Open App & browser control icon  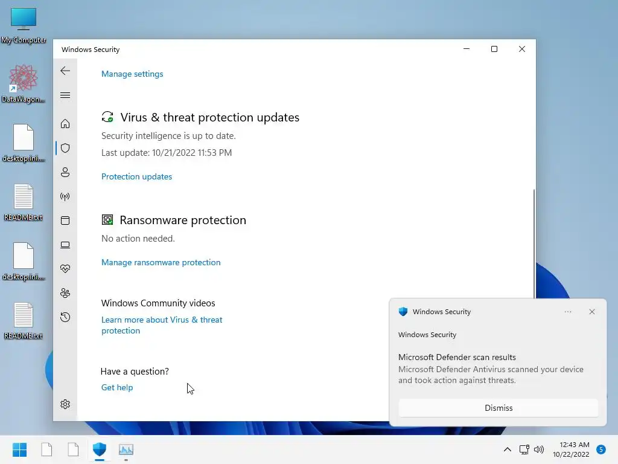[65, 221]
